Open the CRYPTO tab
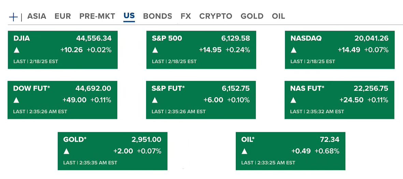This screenshot has width=403, height=179. point(216,16)
